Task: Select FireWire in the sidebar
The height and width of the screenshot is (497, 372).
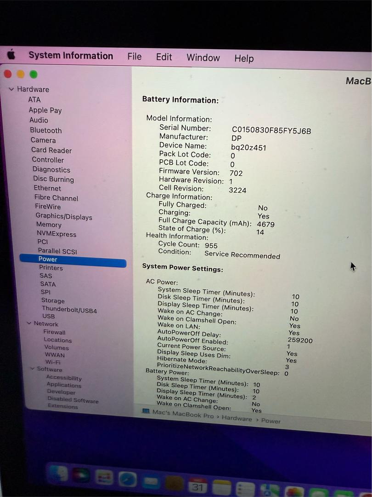Action: pos(48,207)
